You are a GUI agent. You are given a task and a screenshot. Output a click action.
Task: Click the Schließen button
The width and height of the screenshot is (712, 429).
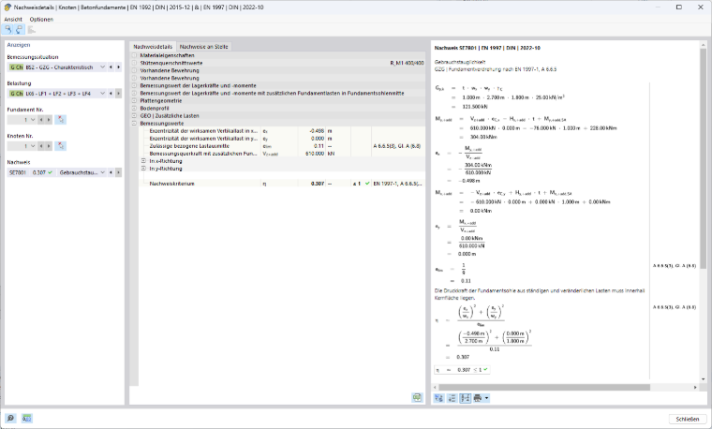pyautogui.click(x=687, y=419)
